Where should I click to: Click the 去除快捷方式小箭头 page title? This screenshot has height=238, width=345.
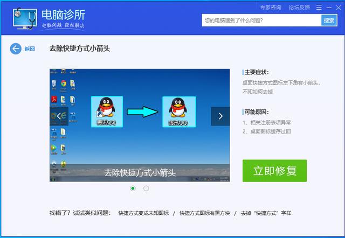(80, 48)
